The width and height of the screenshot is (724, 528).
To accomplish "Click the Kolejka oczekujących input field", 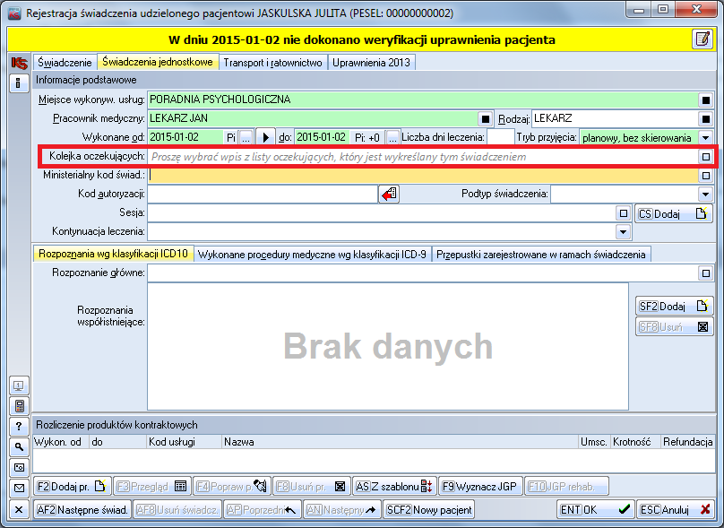I will 423,157.
